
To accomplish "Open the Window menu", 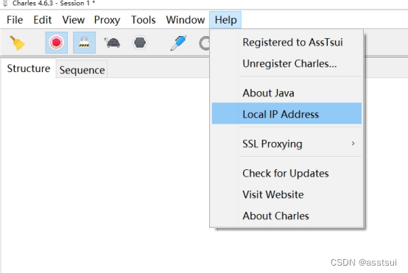I will [186, 20].
